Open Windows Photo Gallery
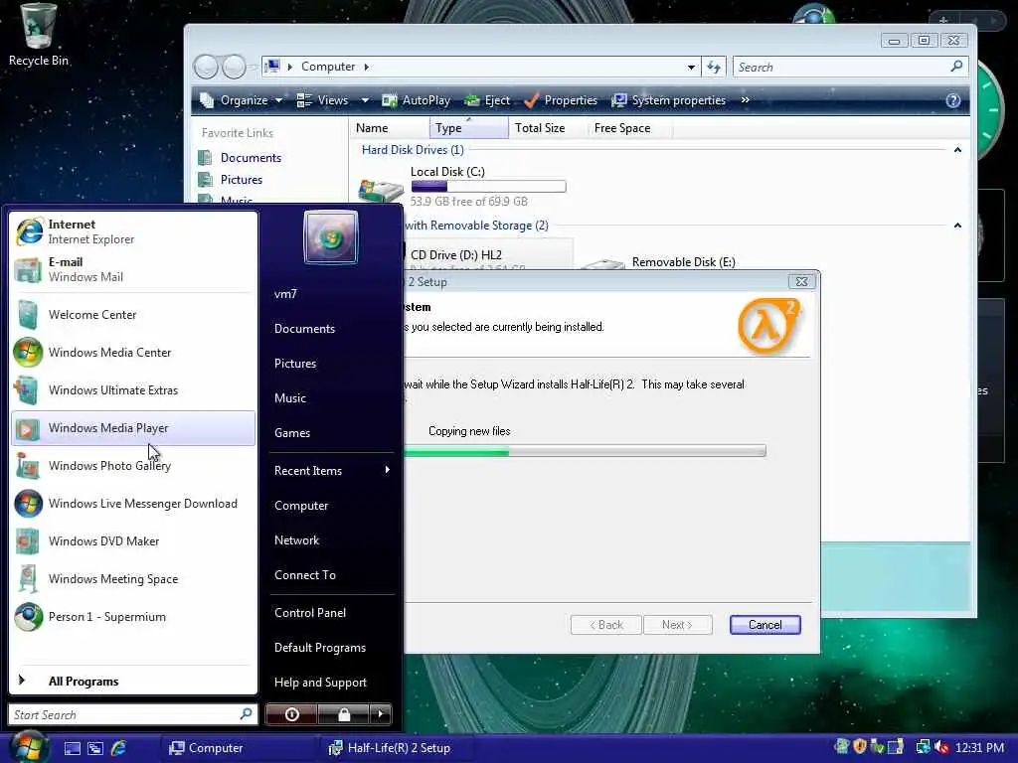This screenshot has height=763, width=1018. [133, 466]
